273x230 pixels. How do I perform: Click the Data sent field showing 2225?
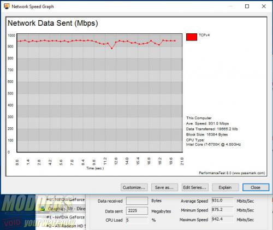tap(137, 211)
